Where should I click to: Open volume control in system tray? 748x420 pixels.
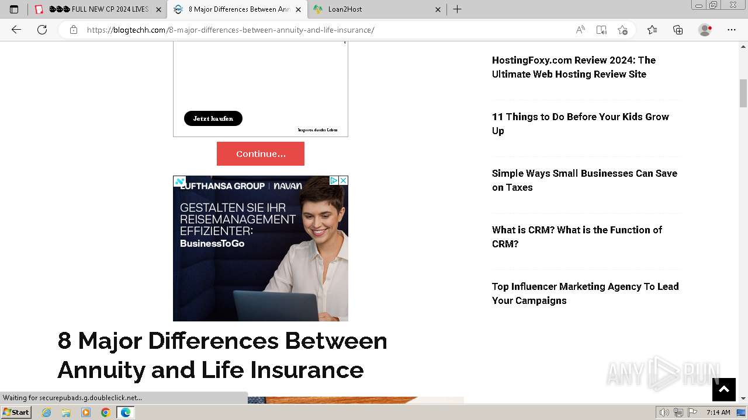[664, 412]
